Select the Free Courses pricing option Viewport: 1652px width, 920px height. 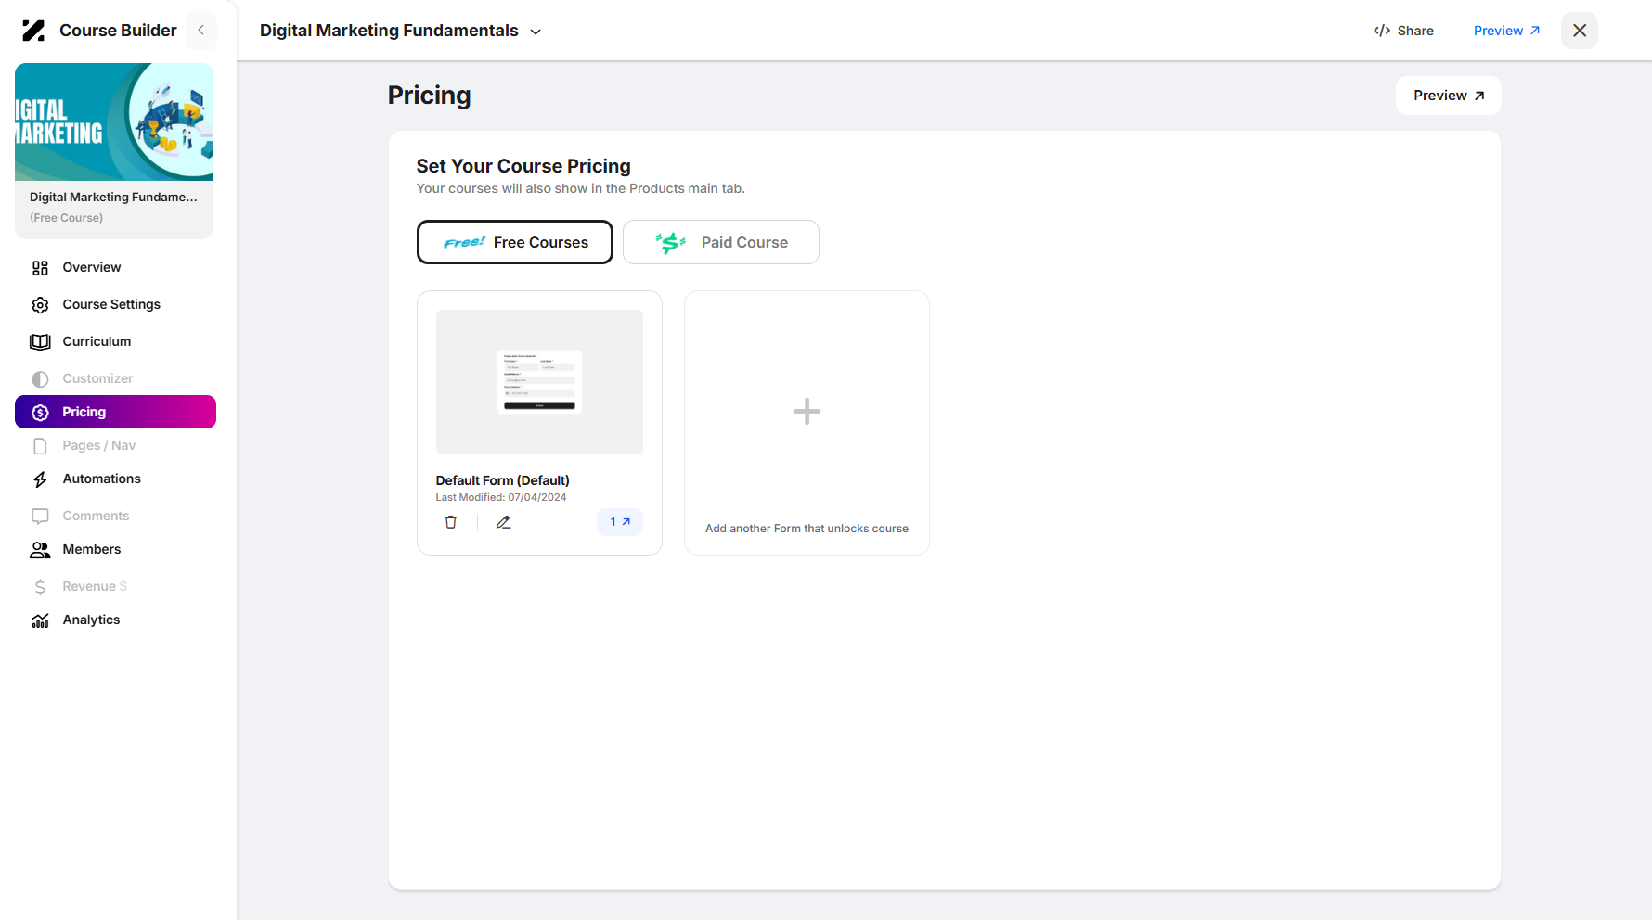point(515,242)
